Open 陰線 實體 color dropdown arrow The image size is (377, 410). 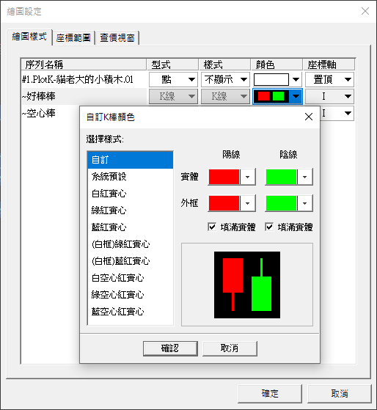click(x=304, y=177)
